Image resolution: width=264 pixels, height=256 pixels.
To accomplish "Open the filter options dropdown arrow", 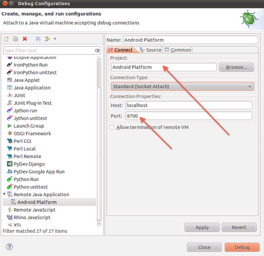I will click(x=55, y=39).
